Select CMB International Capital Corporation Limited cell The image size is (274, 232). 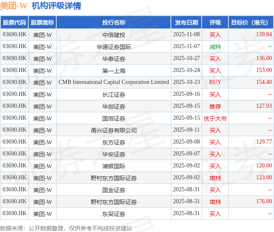(x=113, y=82)
